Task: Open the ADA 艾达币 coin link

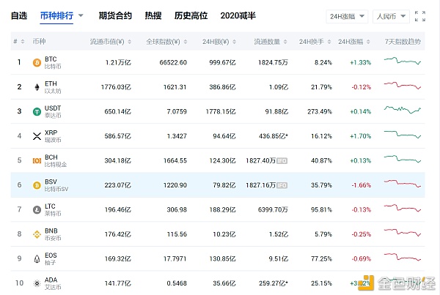Action: pyautogui.click(x=53, y=283)
